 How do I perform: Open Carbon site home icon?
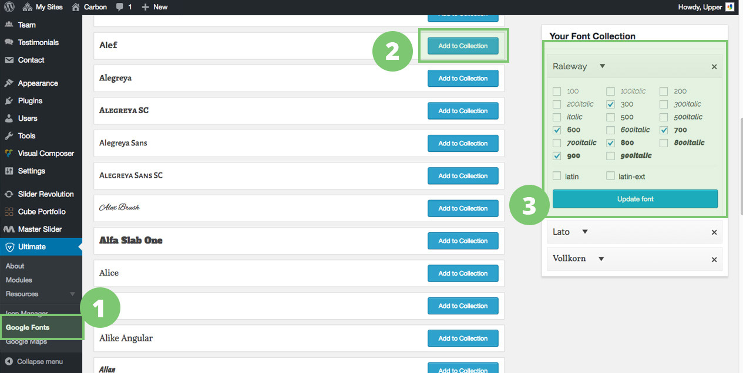click(75, 7)
